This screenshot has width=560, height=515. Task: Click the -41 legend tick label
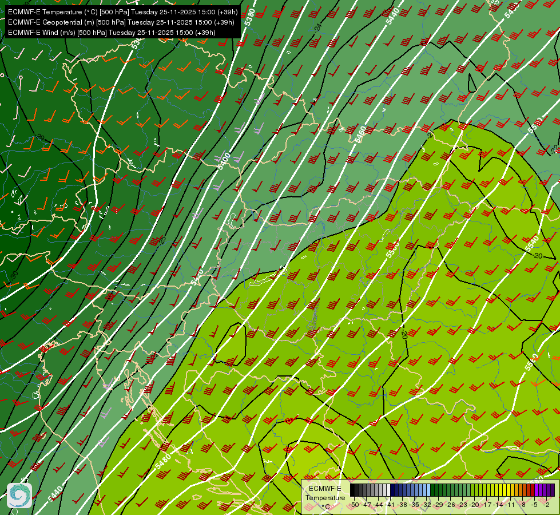tap(390, 505)
